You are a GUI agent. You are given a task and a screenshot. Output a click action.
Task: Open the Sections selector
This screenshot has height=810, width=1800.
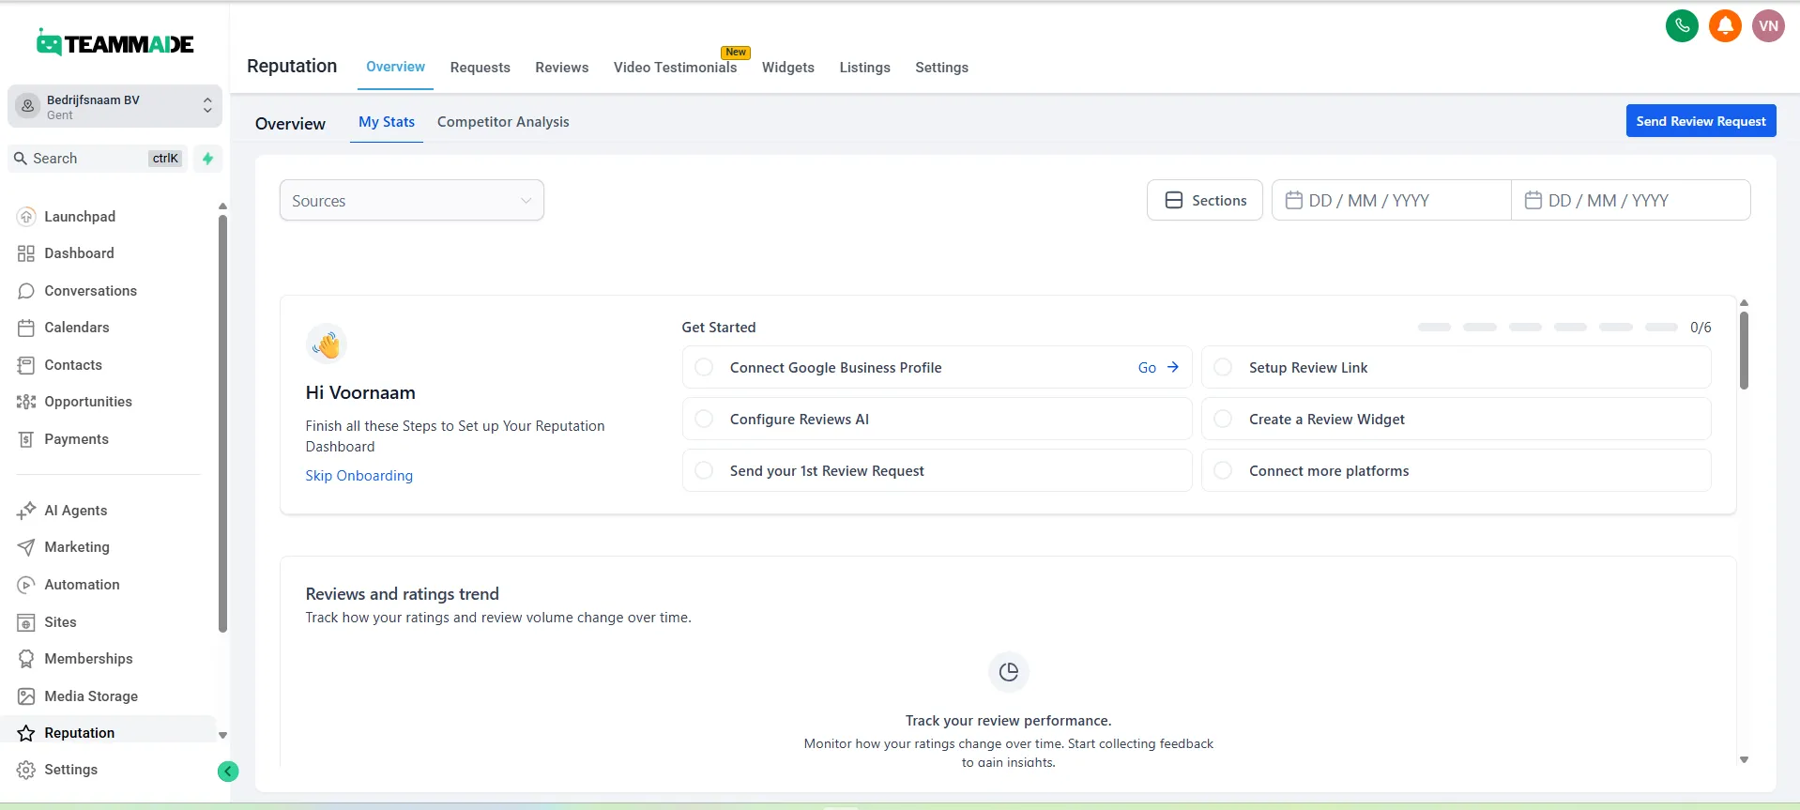pyautogui.click(x=1205, y=200)
